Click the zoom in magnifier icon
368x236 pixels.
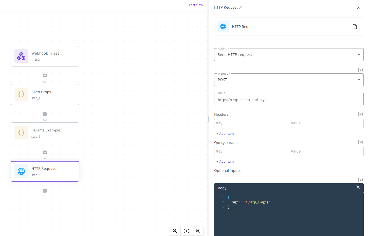coord(198,231)
